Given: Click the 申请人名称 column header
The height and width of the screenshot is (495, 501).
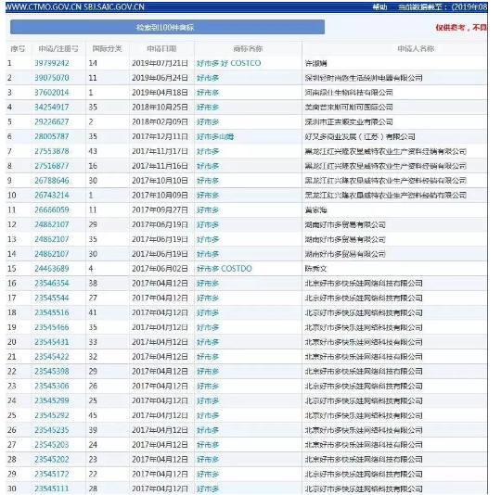Looking at the screenshot, I should coord(416,49).
